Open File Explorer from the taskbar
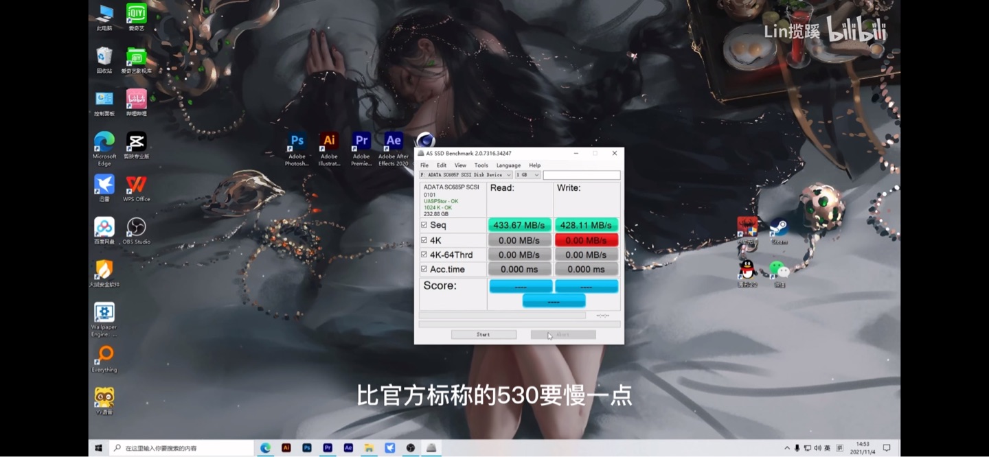 pyautogui.click(x=370, y=448)
